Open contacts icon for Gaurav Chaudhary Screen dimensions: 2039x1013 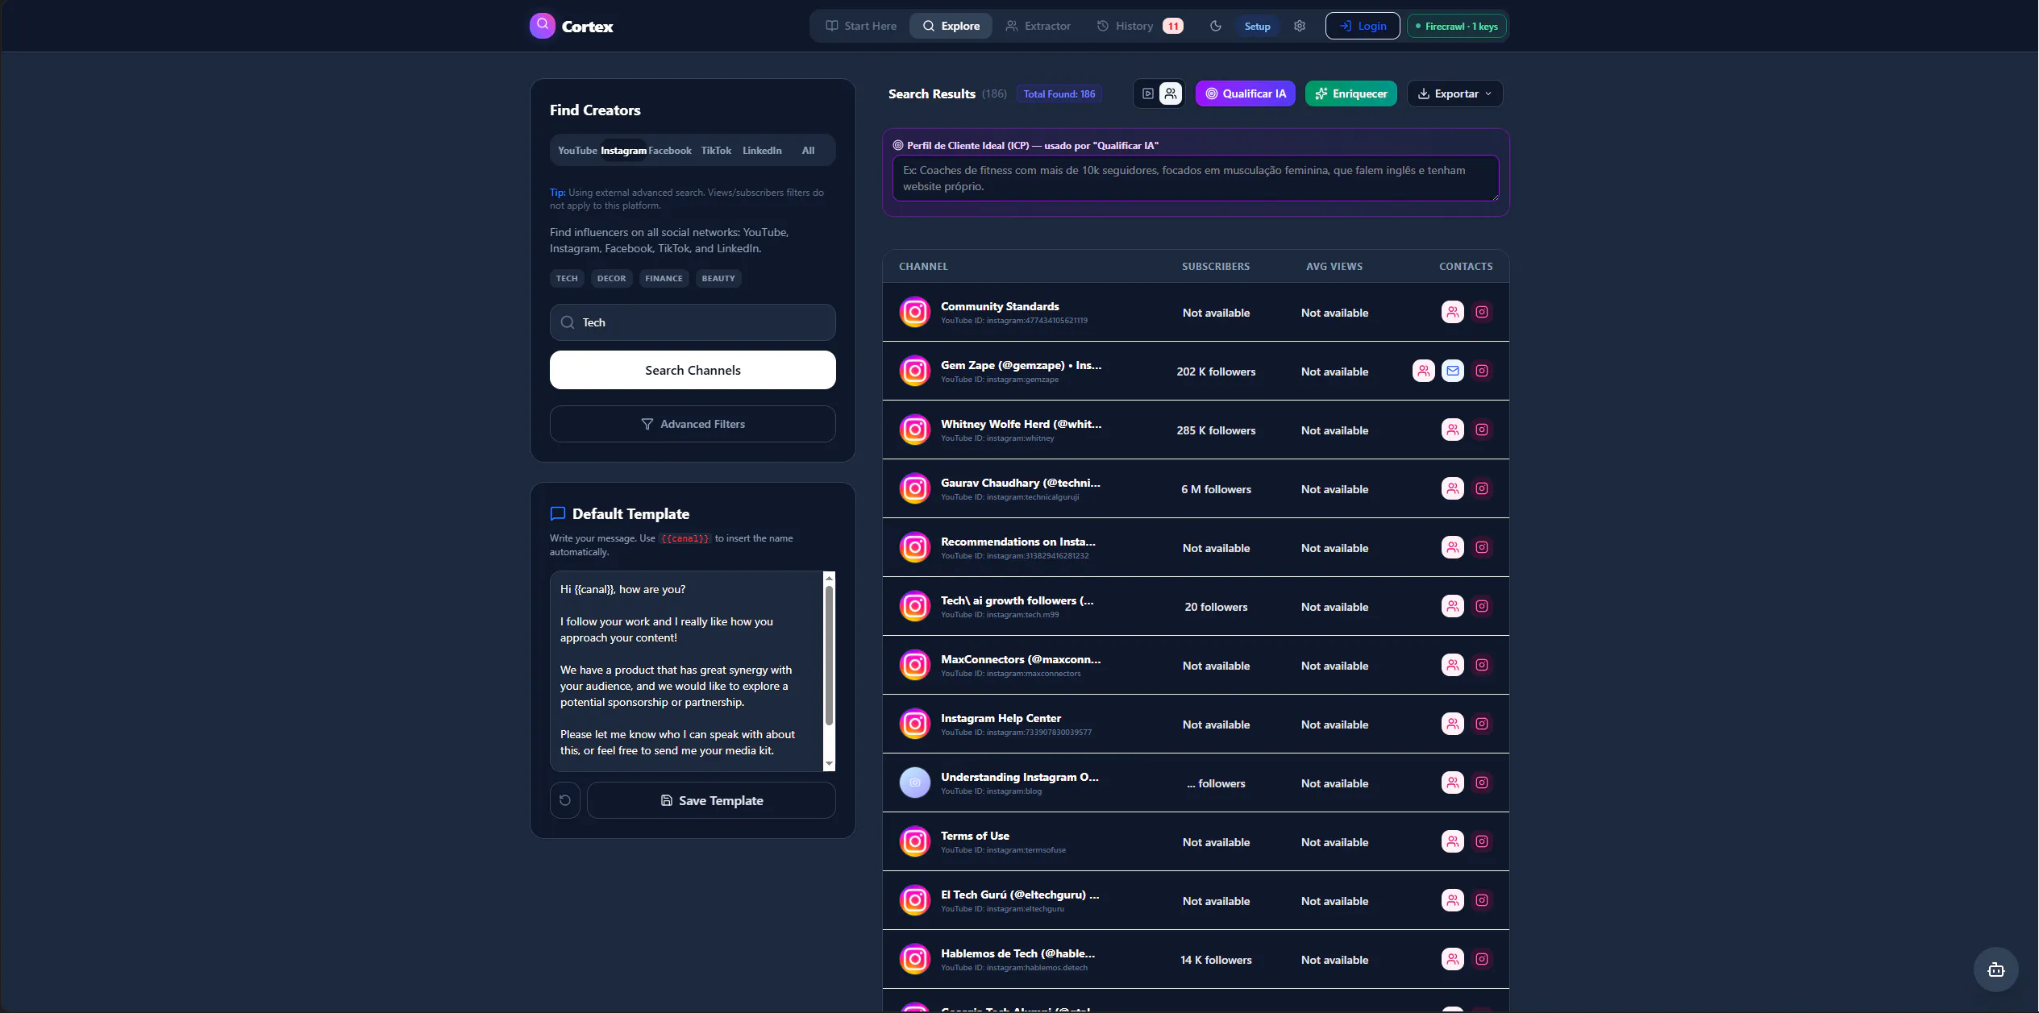point(1453,488)
